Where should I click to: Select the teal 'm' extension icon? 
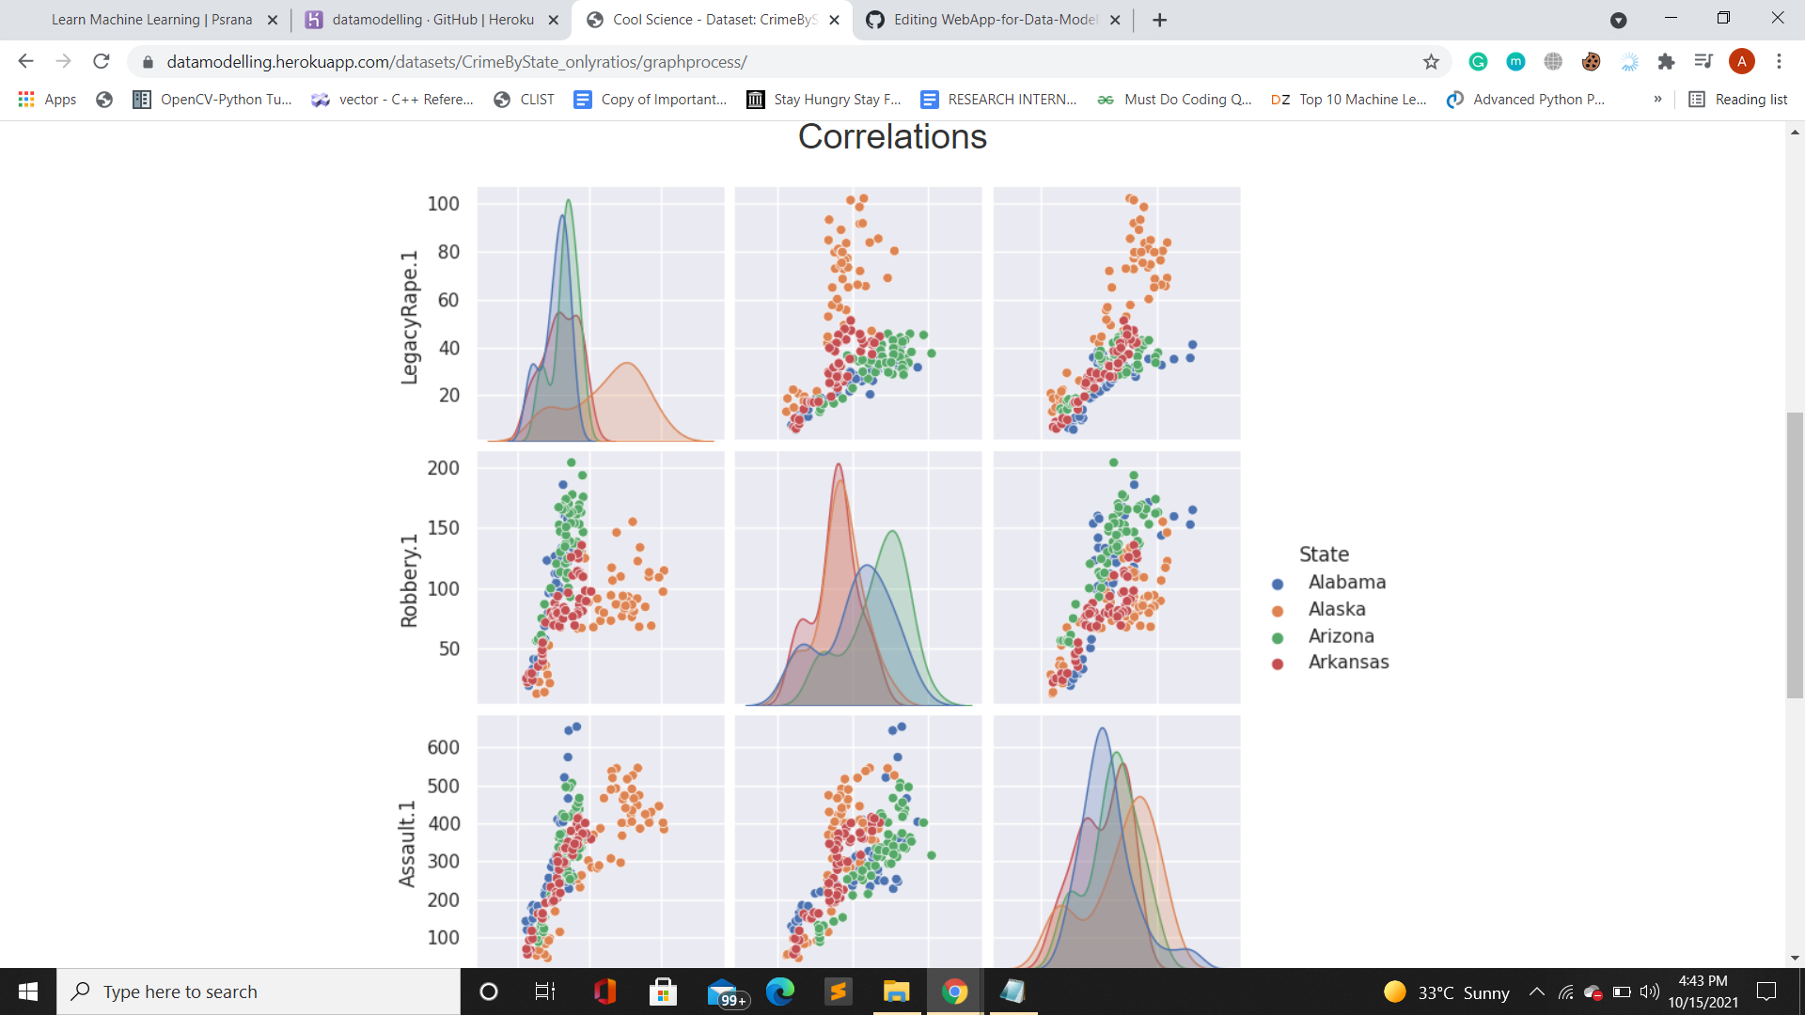point(1515,61)
